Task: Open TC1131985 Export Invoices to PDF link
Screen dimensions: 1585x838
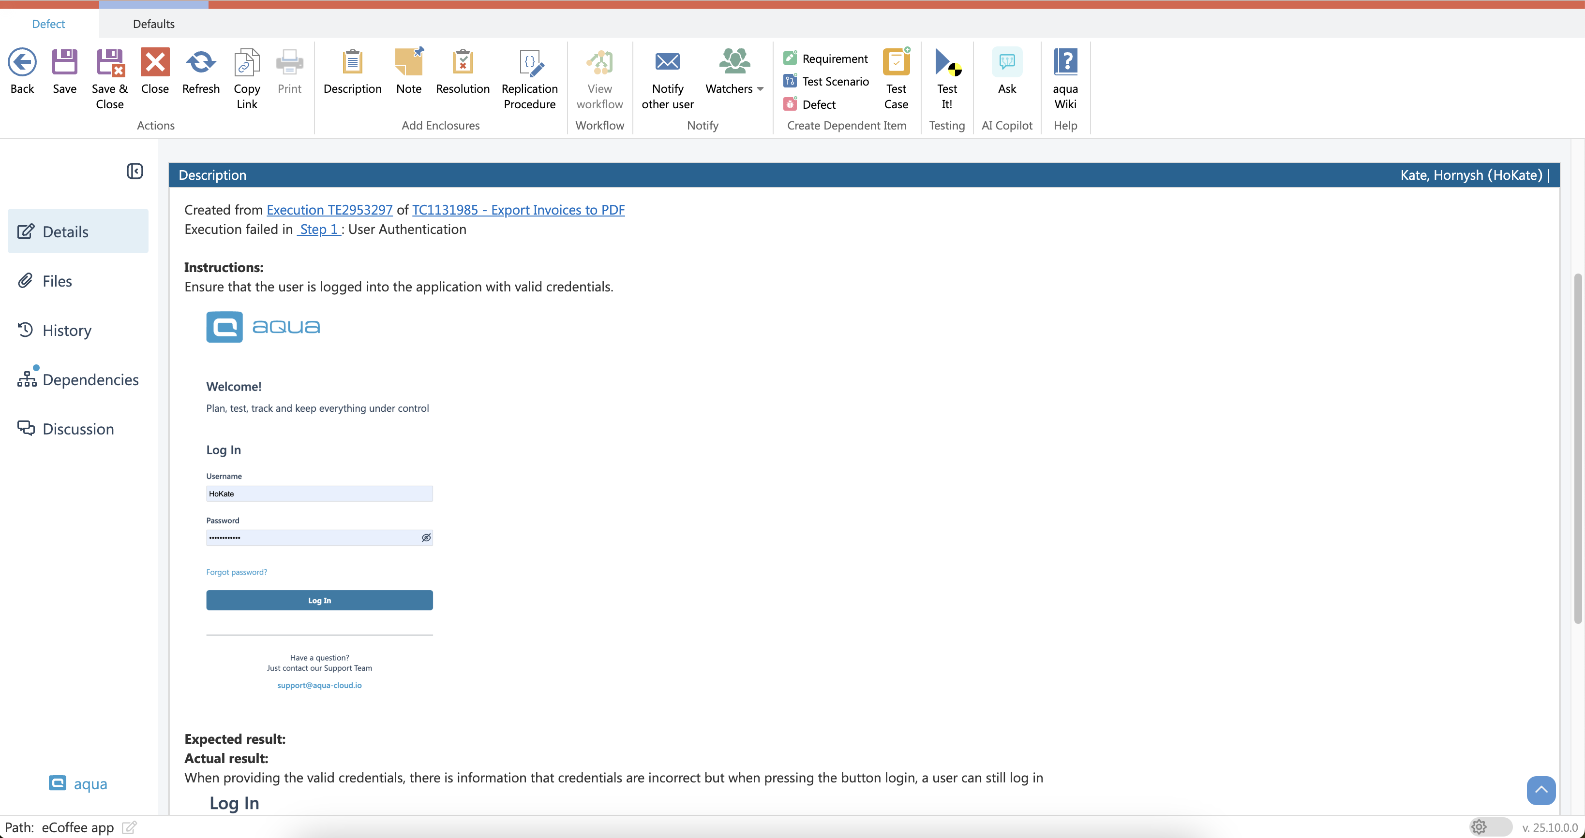Action: [x=518, y=210]
